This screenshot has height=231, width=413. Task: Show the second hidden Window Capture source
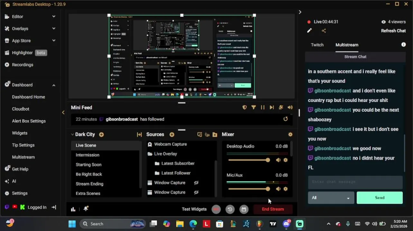pos(196,193)
